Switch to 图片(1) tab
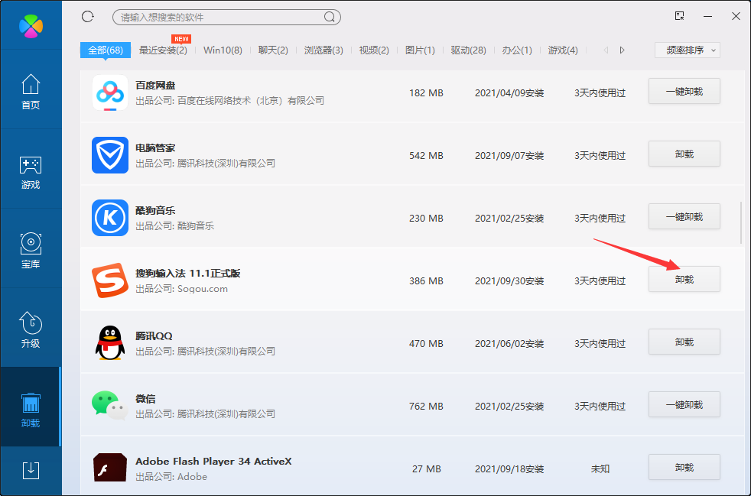The height and width of the screenshot is (496, 751). (x=420, y=50)
